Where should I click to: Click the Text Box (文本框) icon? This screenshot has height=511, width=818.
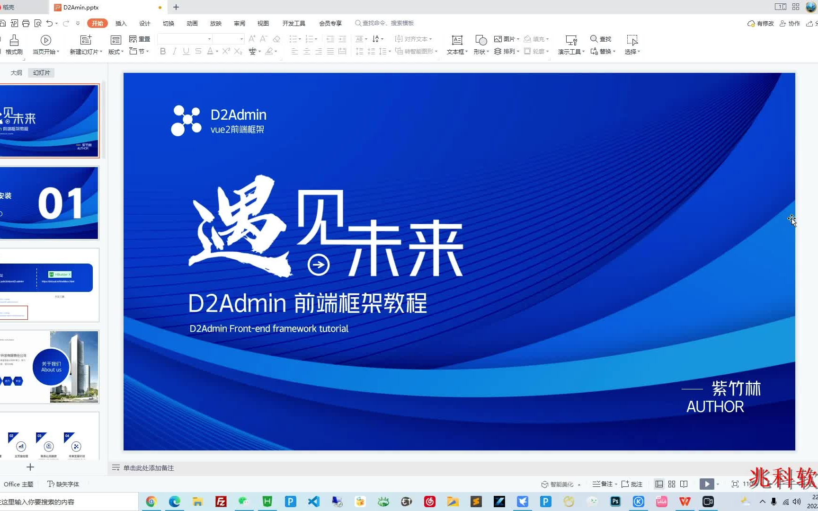[x=457, y=40]
